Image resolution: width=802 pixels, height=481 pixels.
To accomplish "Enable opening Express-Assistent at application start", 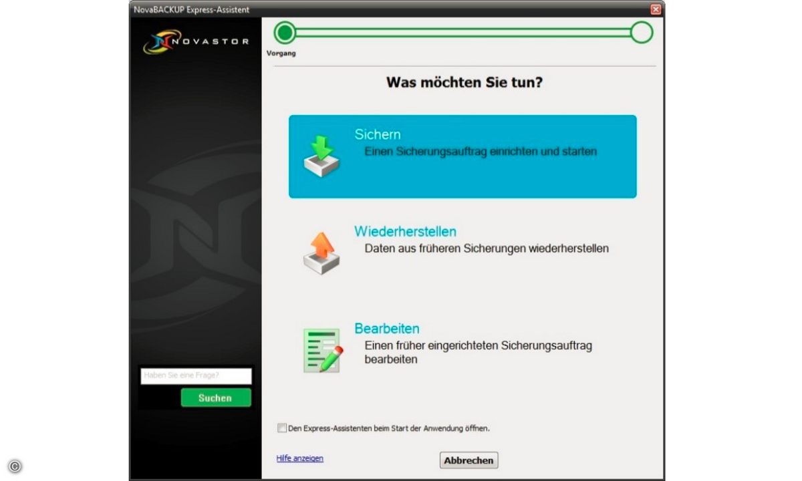I will (x=282, y=428).
